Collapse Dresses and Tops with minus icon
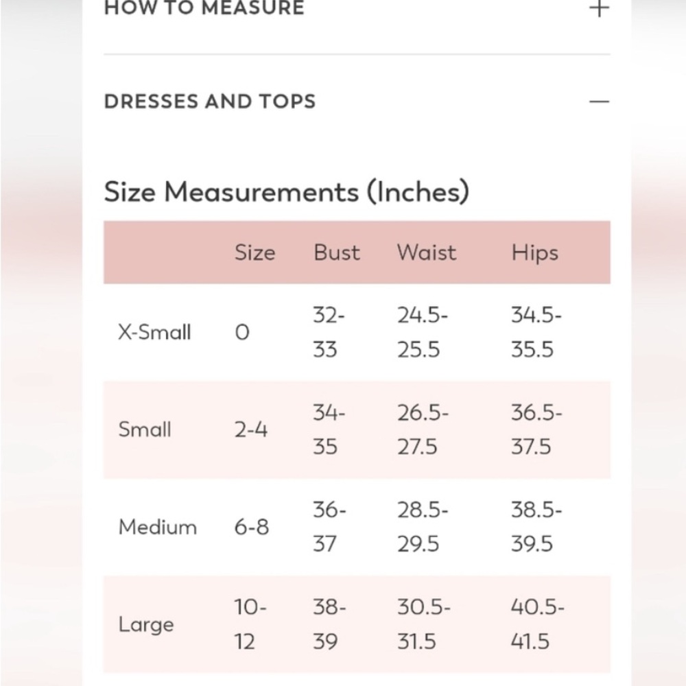Viewport: 686px width, 686px height. [x=599, y=102]
